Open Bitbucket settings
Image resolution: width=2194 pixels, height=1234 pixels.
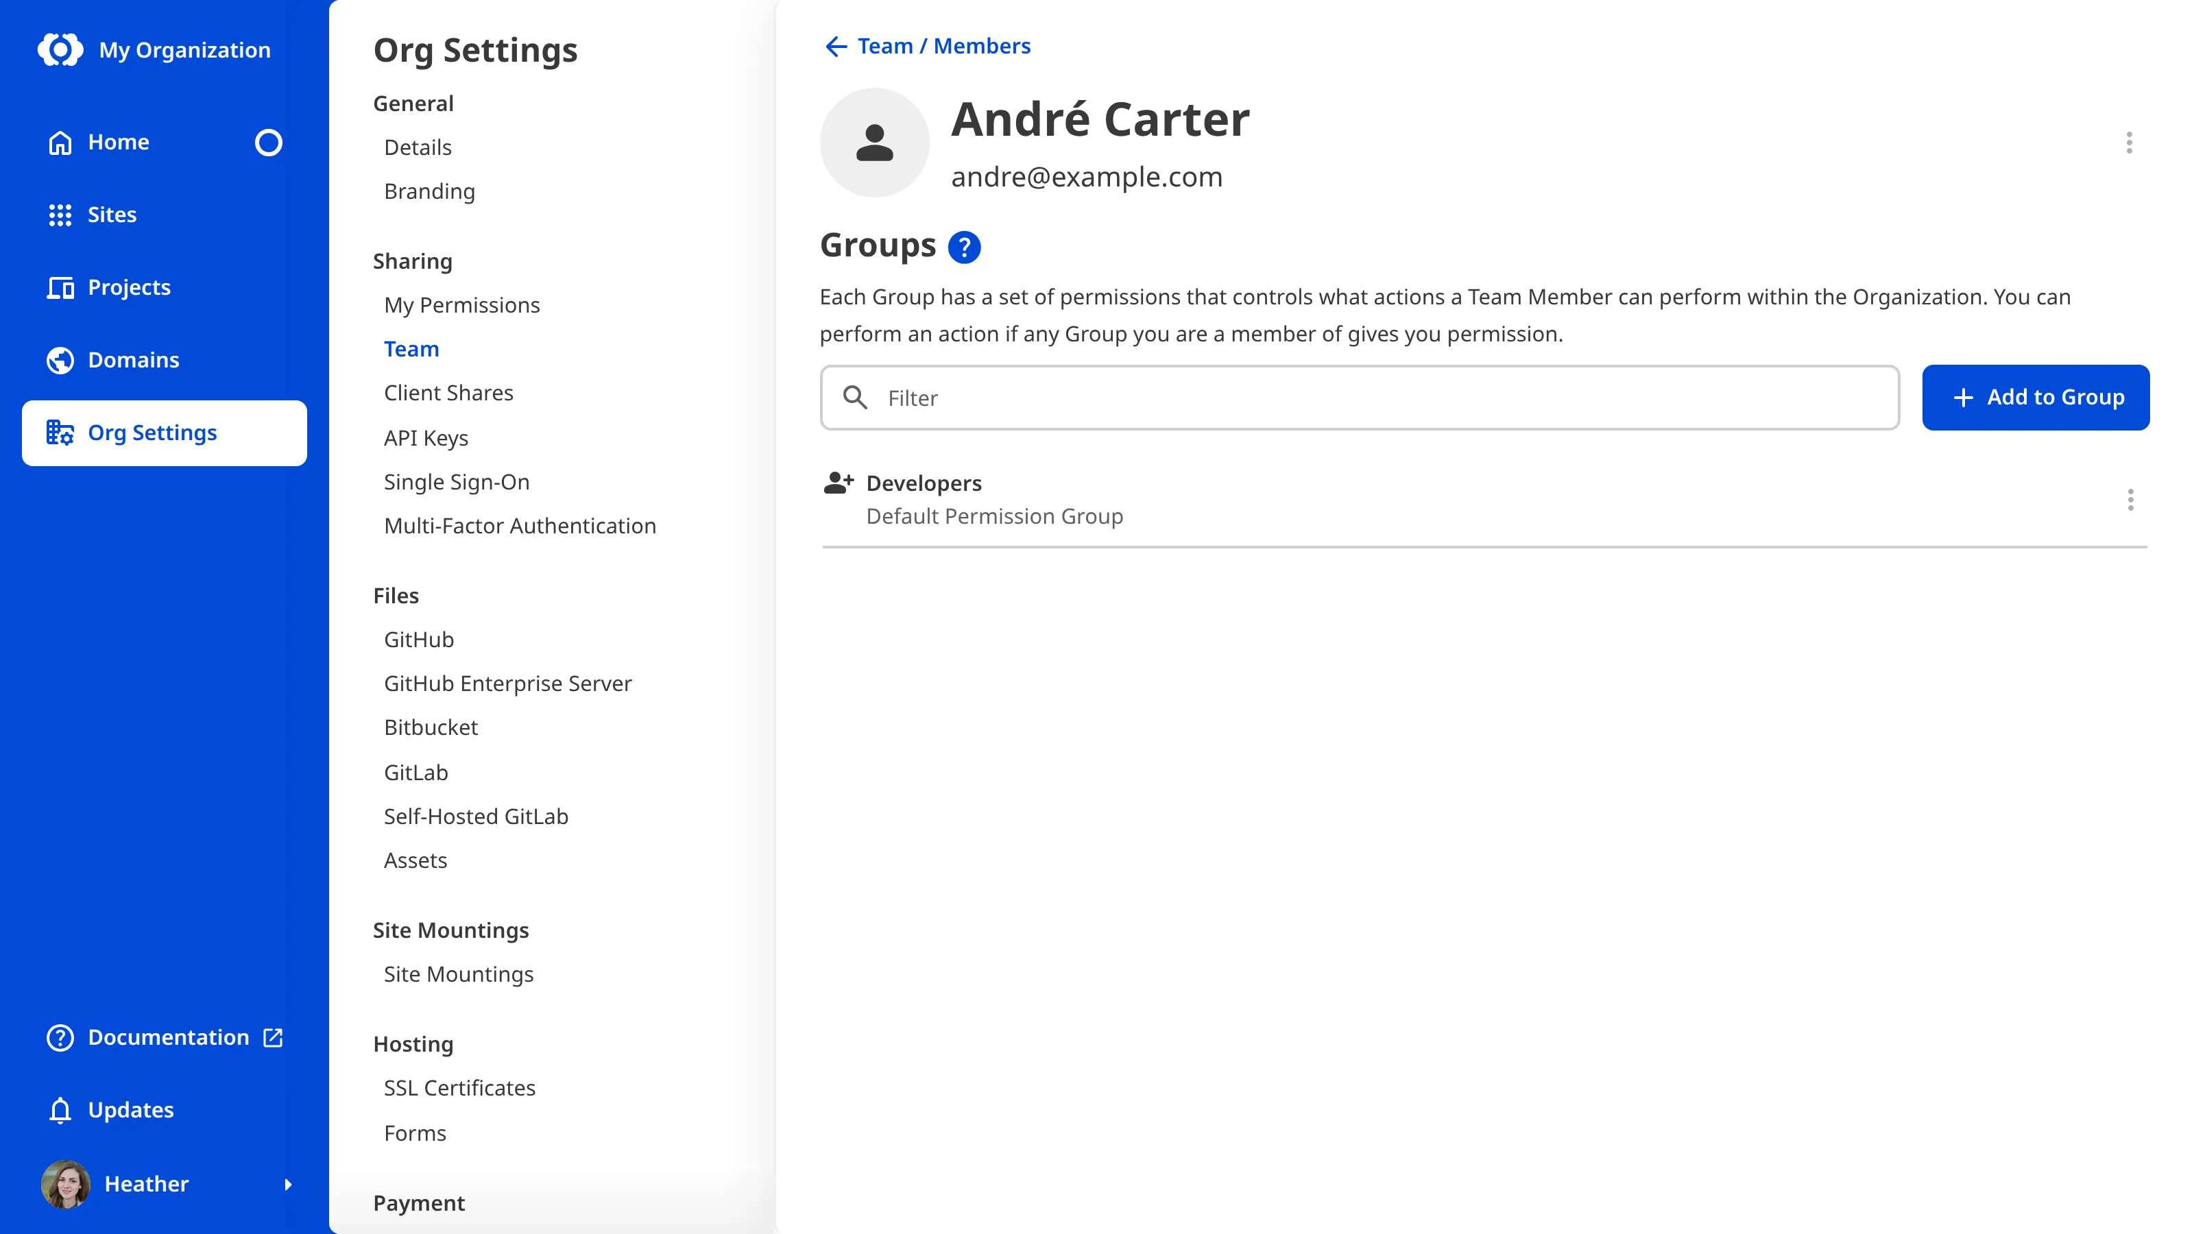431,727
